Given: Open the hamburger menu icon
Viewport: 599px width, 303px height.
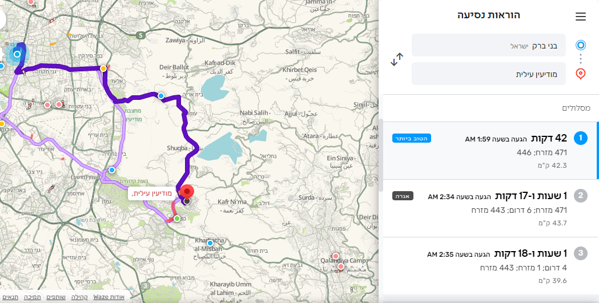Looking at the screenshot, I should [580, 17].
